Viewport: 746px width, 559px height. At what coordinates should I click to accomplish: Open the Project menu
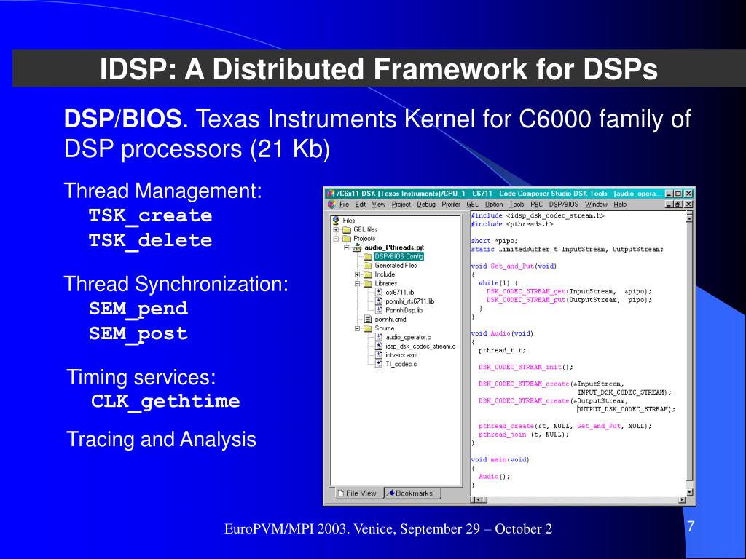[401, 205]
